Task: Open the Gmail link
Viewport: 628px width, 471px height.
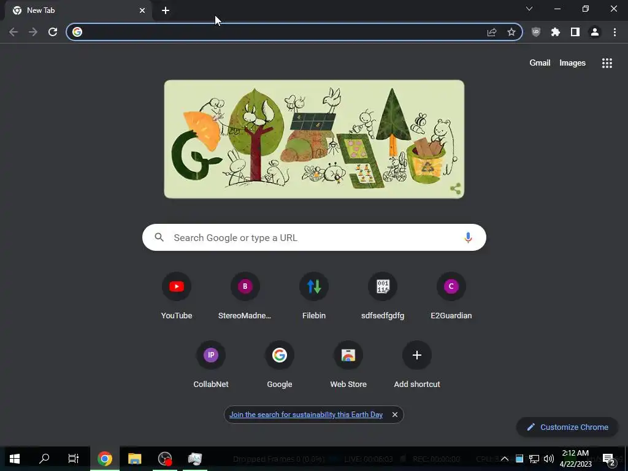Action: (x=540, y=63)
